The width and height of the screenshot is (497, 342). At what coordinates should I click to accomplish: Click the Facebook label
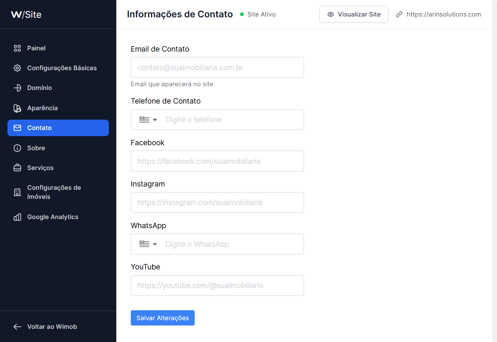coord(148,143)
